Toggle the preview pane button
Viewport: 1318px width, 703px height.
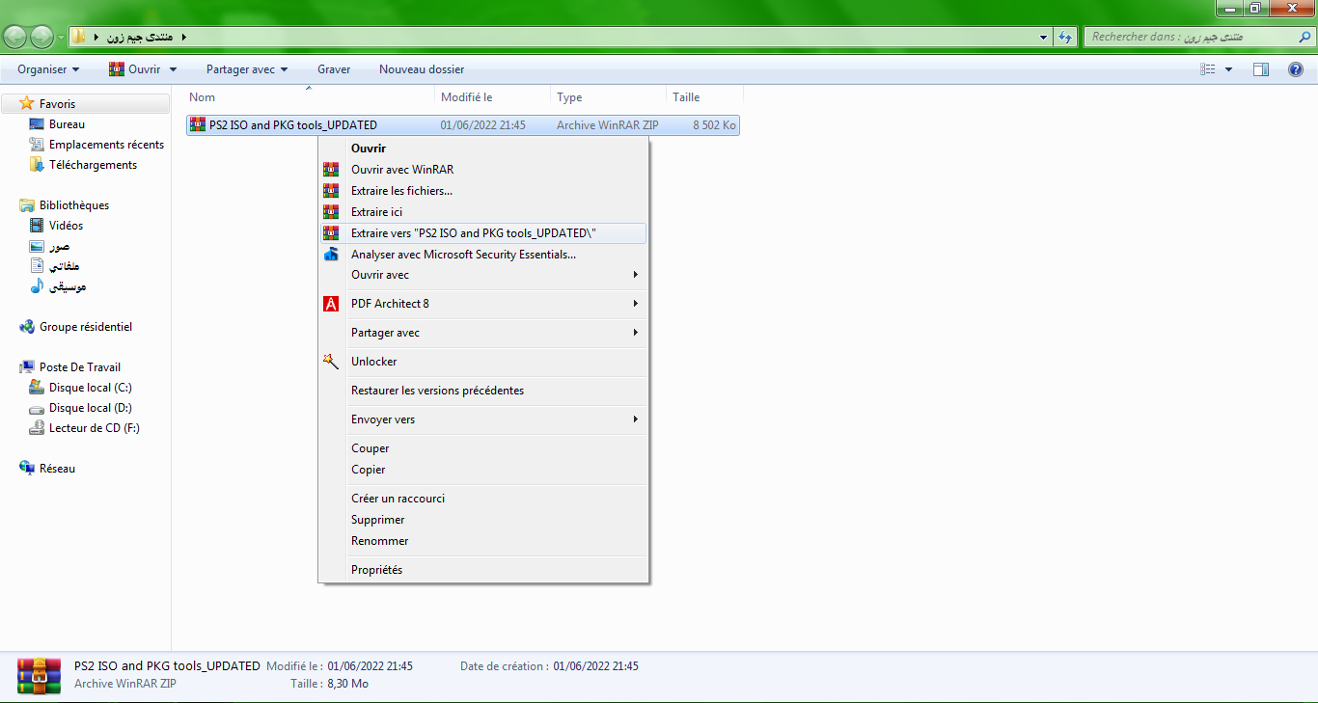tap(1260, 69)
